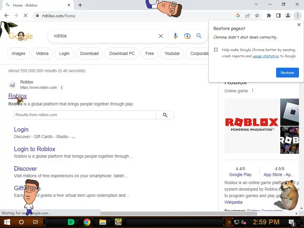The height and width of the screenshot is (228, 304).
Task: Click the 2:59 PM clock
Action: coord(266,222)
